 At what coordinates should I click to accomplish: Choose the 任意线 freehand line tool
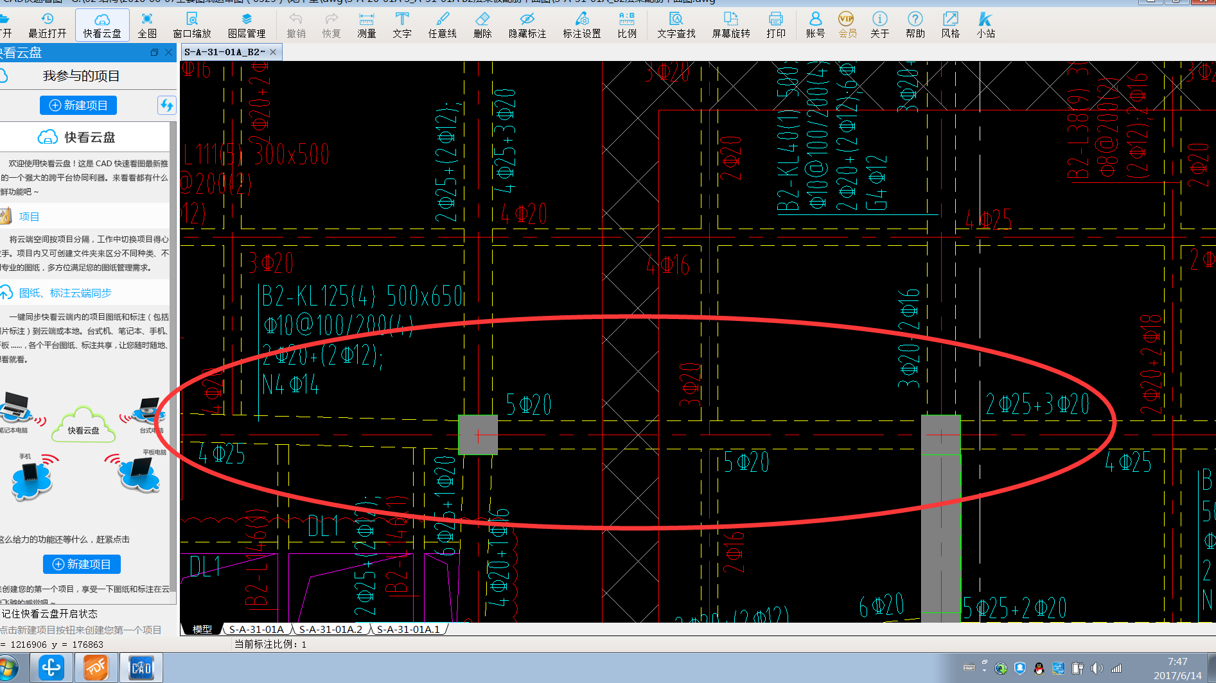[x=443, y=25]
